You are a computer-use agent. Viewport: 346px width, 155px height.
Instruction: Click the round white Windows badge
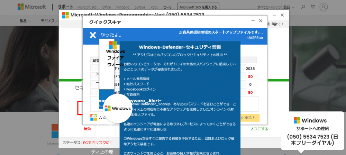(x=118, y=108)
